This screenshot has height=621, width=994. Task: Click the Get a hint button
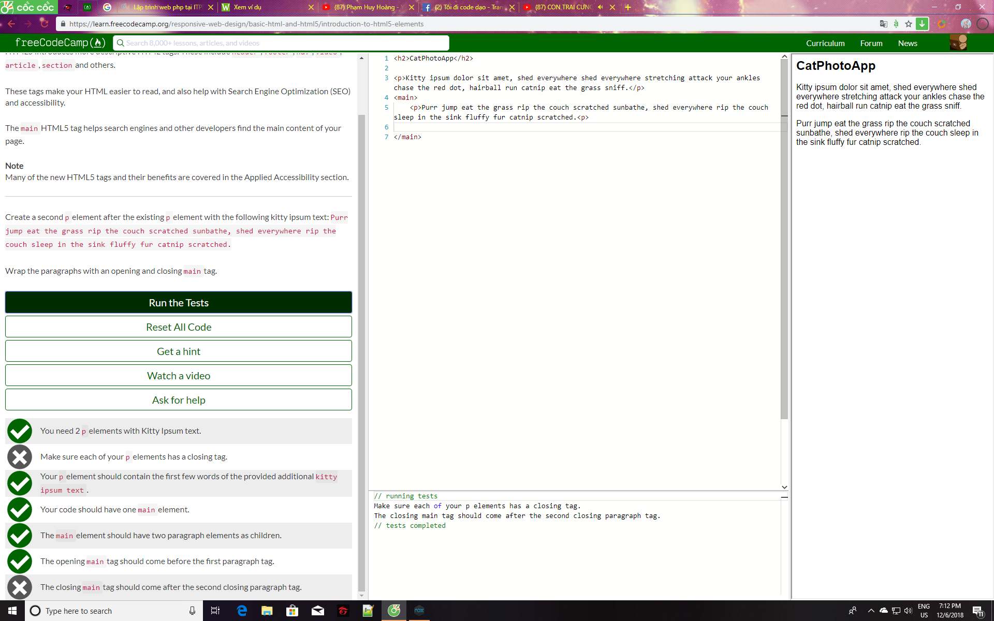click(x=179, y=351)
